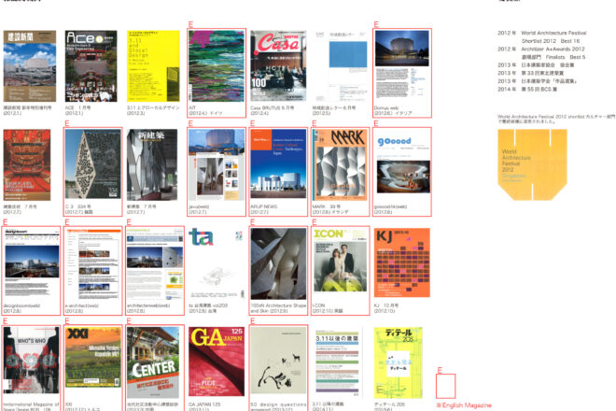Click the AIT Germany caption text

tap(205, 110)
